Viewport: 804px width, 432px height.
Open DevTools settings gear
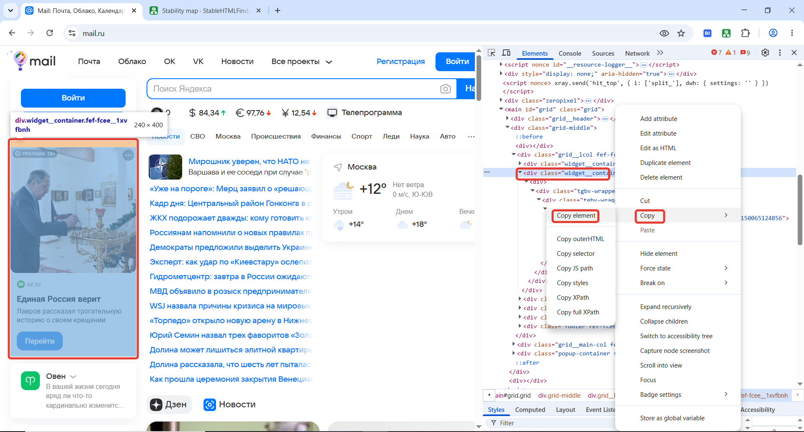(765, 53)
